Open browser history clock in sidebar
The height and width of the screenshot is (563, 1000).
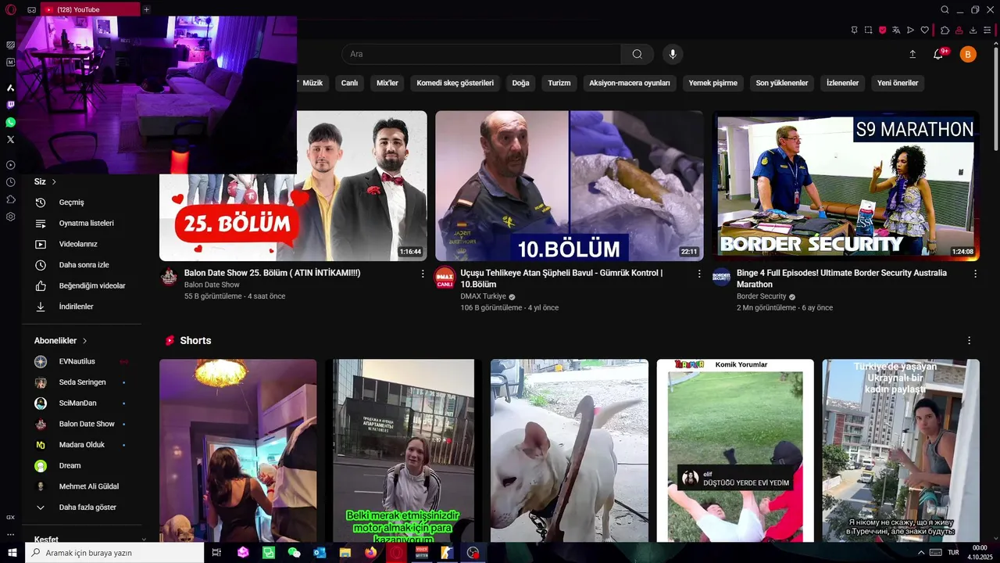(x=10, y=182)
